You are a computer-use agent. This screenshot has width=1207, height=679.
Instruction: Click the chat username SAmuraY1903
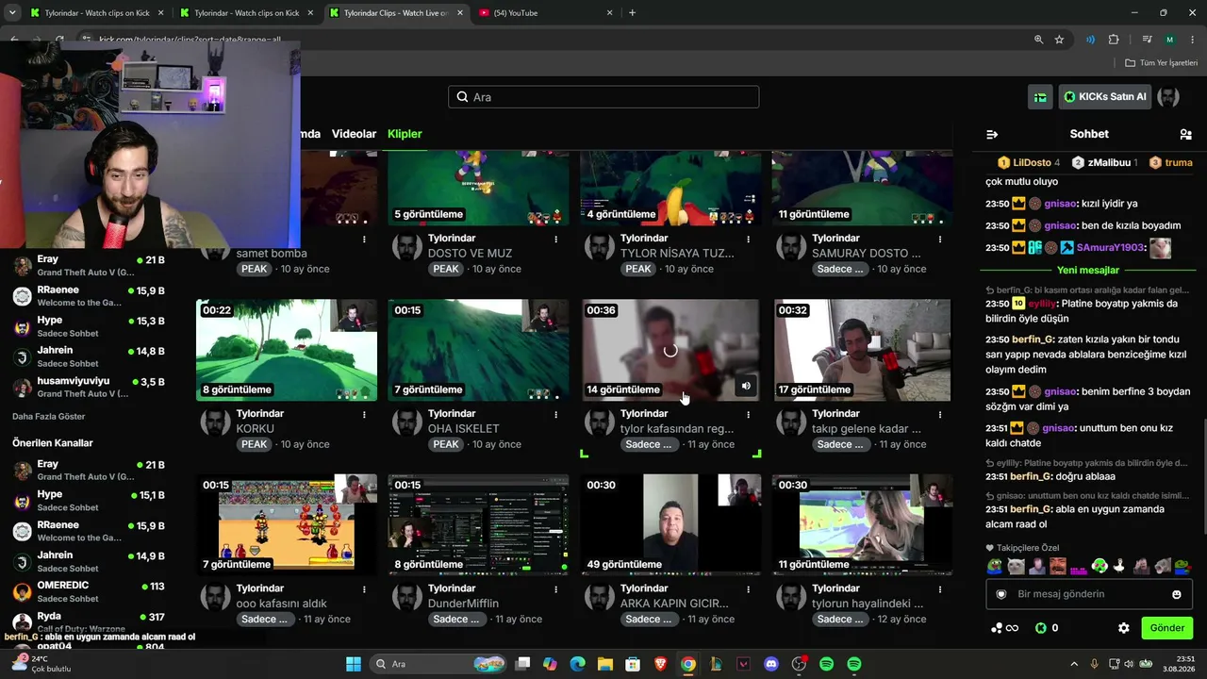coord(1110,248)
